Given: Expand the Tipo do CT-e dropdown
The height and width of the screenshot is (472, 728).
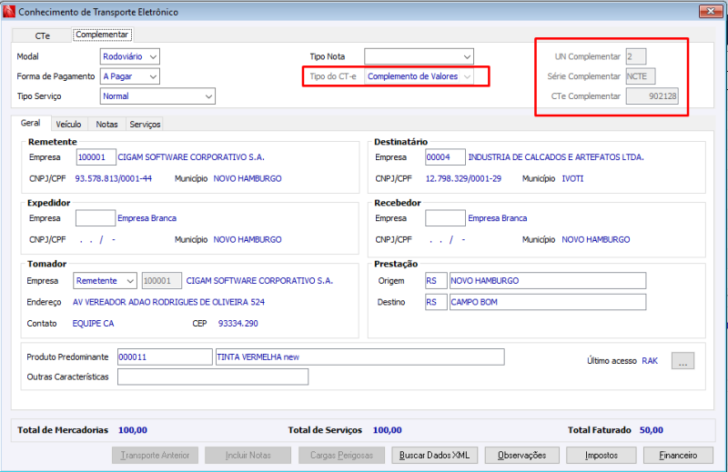Looking at the screenshot, I should pyautogui.click(x=419, y=76).
